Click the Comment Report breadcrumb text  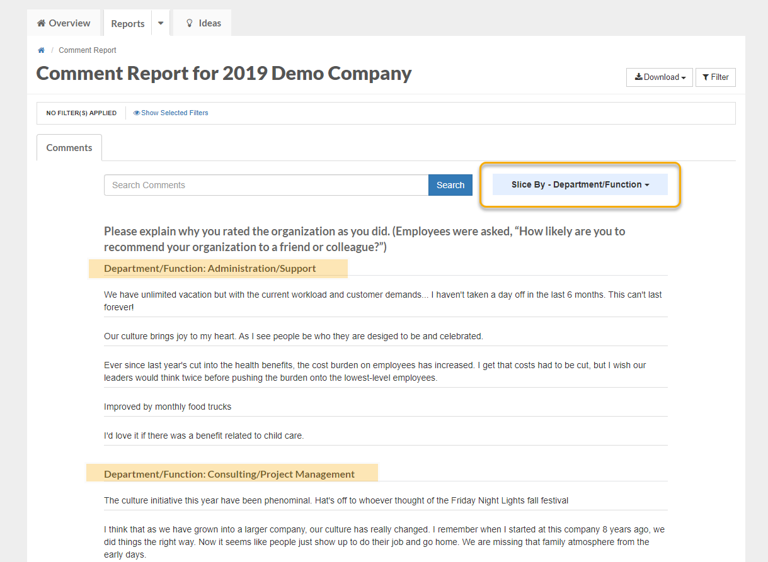[88, 50]
